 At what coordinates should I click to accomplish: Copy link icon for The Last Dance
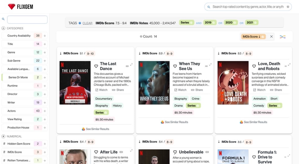pos(127,66)
